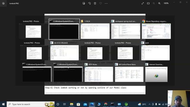
Task: Switch to the work folder window
Action: pos(156,51)
